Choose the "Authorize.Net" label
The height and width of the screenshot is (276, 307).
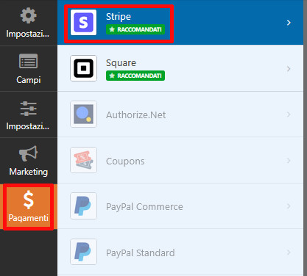point(135,115)
